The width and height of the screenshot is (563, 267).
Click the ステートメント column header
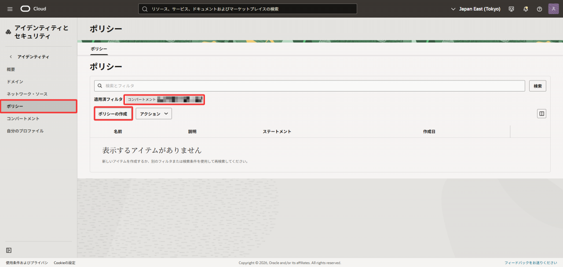tap(277, 132)
